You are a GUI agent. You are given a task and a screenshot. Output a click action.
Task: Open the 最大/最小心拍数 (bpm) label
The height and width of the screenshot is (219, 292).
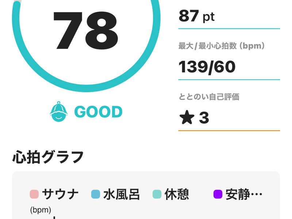click(222, 46)
